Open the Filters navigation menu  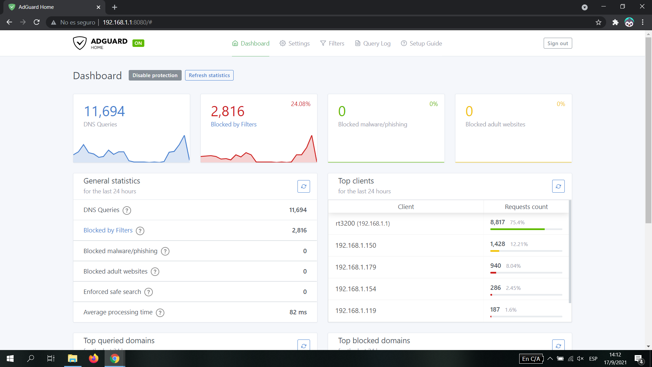332,43
